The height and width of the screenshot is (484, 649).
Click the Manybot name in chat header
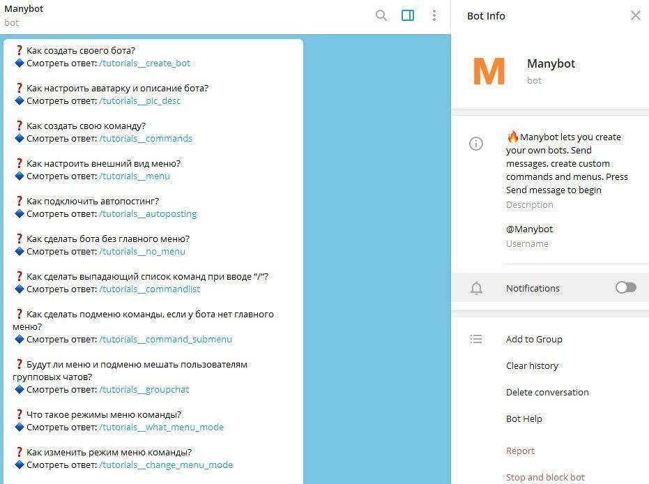(x=24, y=8)
